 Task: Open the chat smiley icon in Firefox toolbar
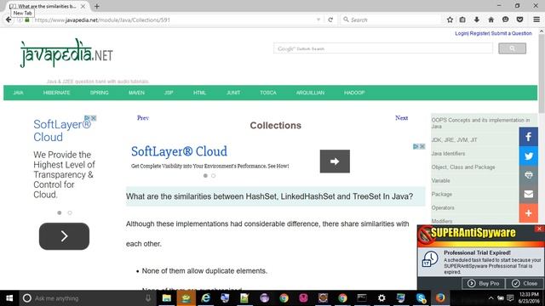505,20
